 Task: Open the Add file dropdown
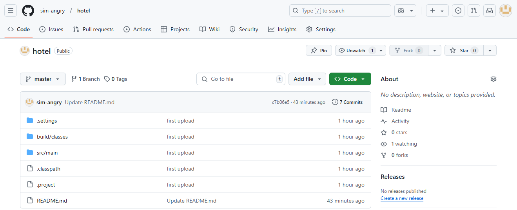(307, 79)
